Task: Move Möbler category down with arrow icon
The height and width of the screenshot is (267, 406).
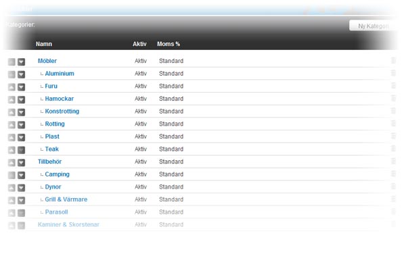Action: click(21, 62)
